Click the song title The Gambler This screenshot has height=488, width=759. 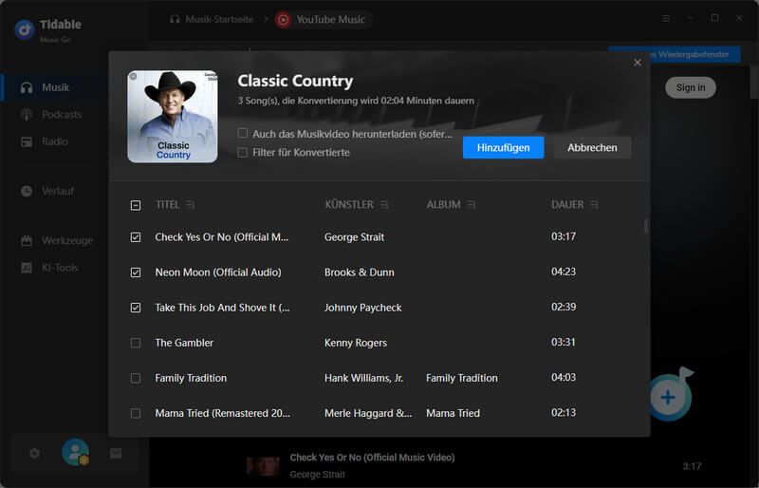coord(184,343)
